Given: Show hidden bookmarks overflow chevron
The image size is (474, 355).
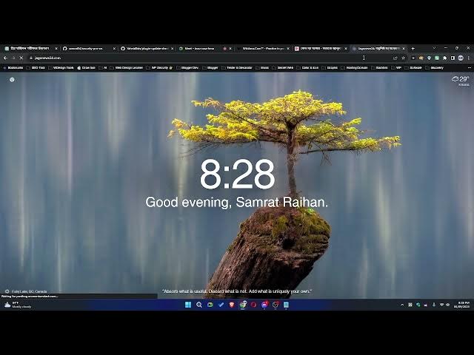Looking at the screenshot, I should coord(469,67).
